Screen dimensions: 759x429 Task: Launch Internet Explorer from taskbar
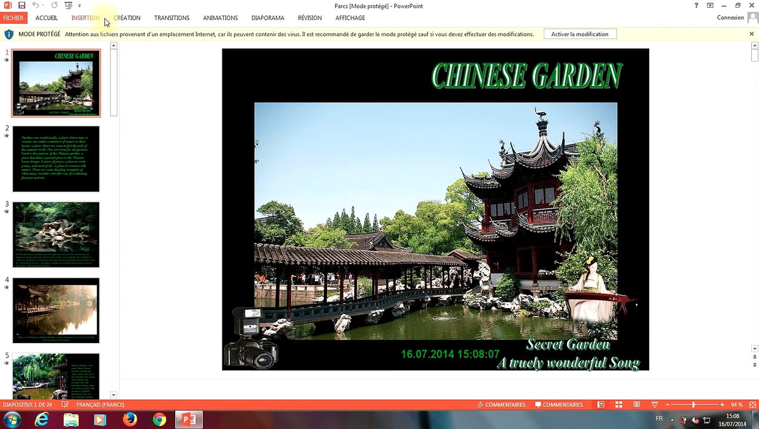42,419
